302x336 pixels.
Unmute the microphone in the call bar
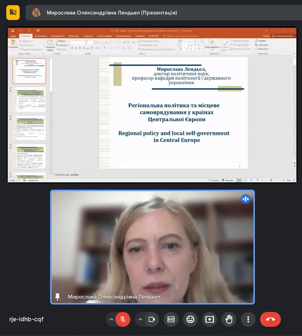tap(123, 319)
